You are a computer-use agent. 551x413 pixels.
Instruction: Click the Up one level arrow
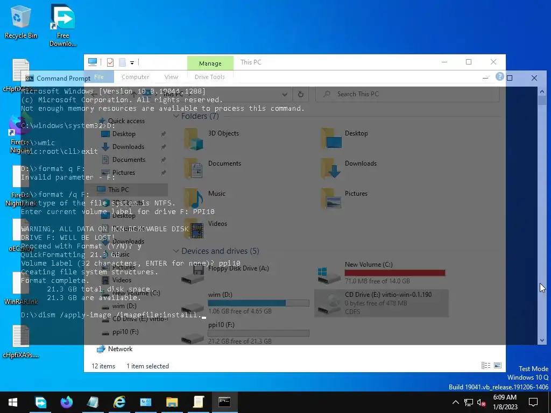(x=134, y=94)
